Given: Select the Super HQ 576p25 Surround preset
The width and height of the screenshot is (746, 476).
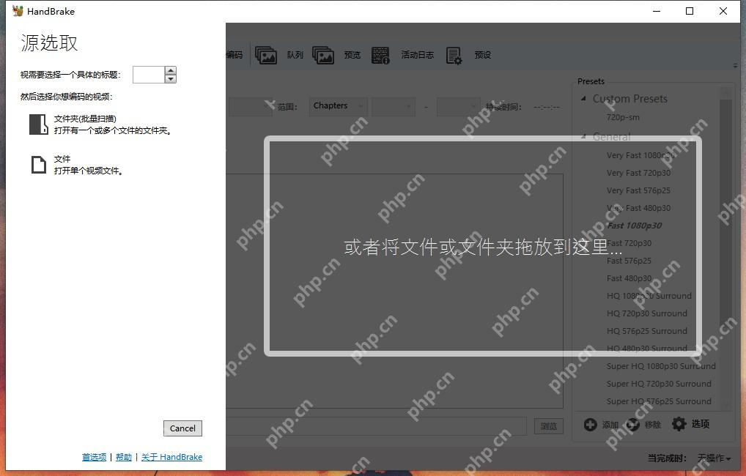Looking at the screenshot, I should click(x=659, y=402).
